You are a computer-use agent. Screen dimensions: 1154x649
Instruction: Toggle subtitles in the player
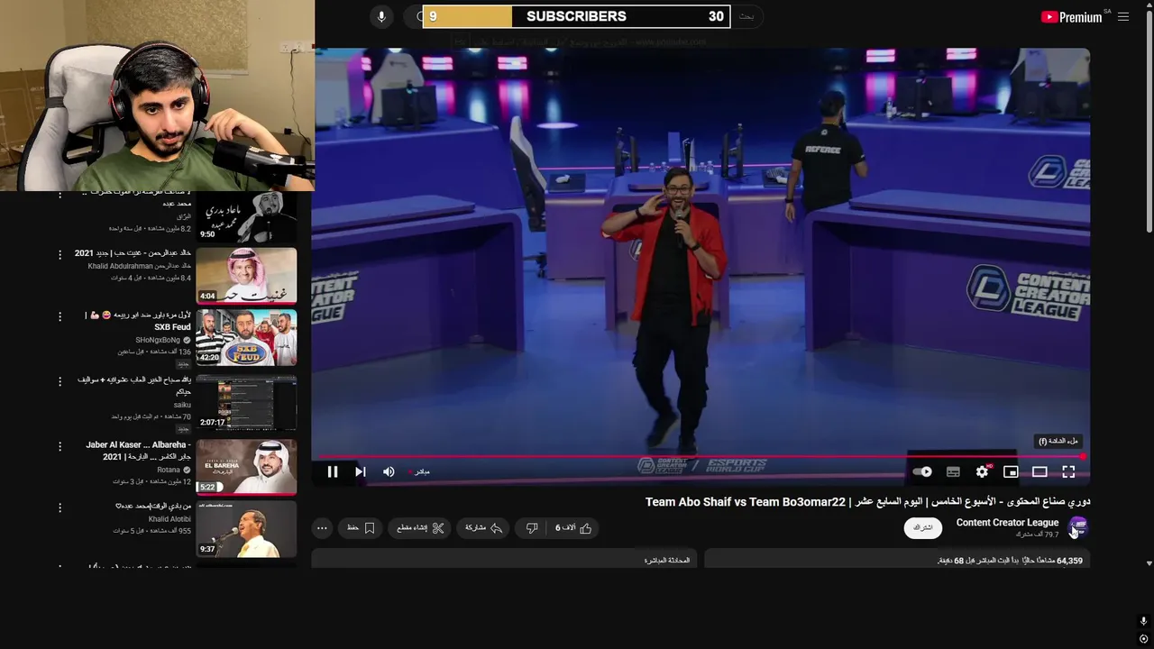(x=953, y=471)
